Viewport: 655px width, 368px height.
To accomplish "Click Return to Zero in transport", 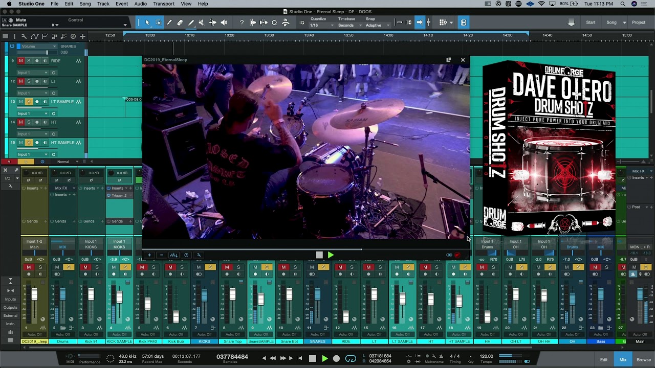I will click(300, 359).
